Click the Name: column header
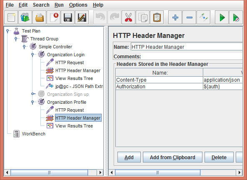The image size is (247, 180). 159,72
